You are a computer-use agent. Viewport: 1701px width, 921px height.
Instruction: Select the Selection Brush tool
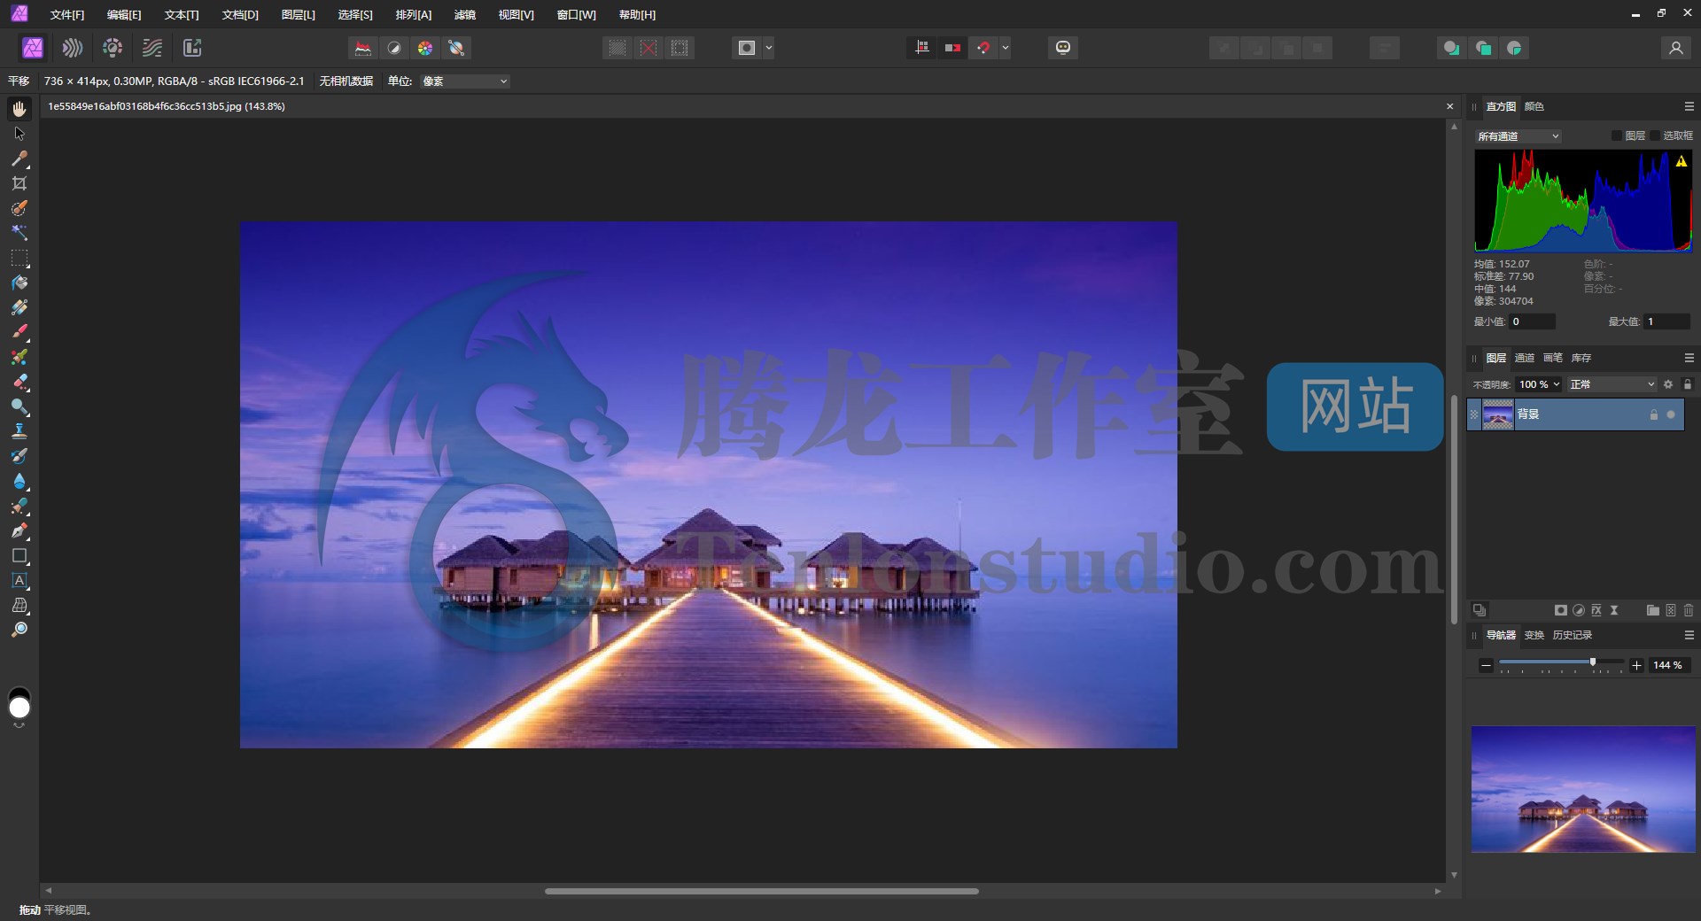pyautogui.click(x=19, y=208)
